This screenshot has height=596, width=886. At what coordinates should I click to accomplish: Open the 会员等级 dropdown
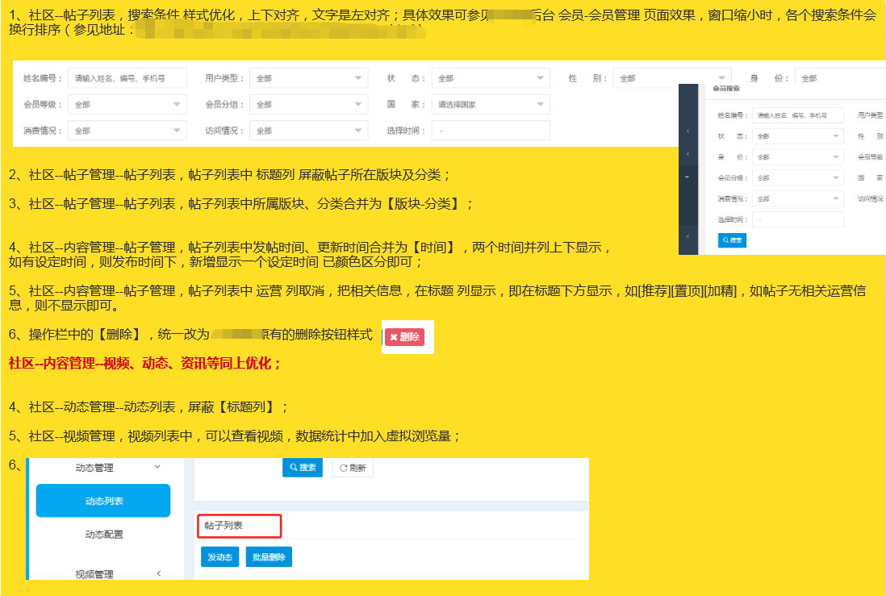pyautogui.click(x=127, y=104)
